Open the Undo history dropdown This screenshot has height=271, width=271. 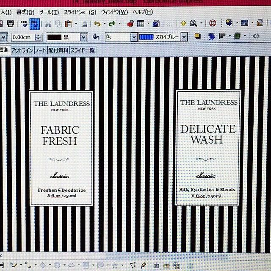point(105,23)
